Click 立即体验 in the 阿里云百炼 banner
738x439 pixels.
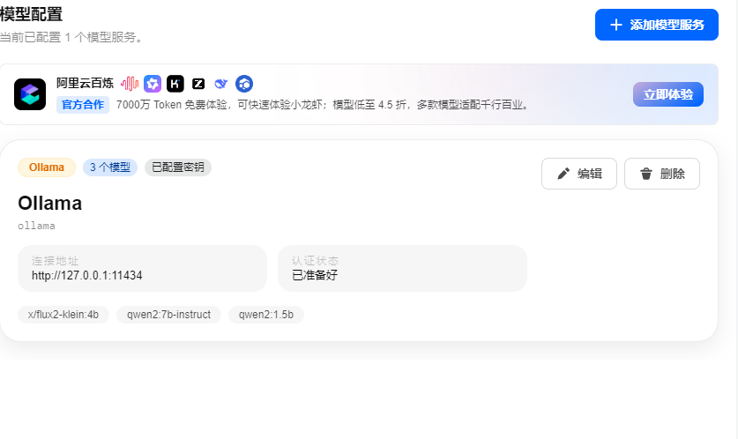point(667,94)
